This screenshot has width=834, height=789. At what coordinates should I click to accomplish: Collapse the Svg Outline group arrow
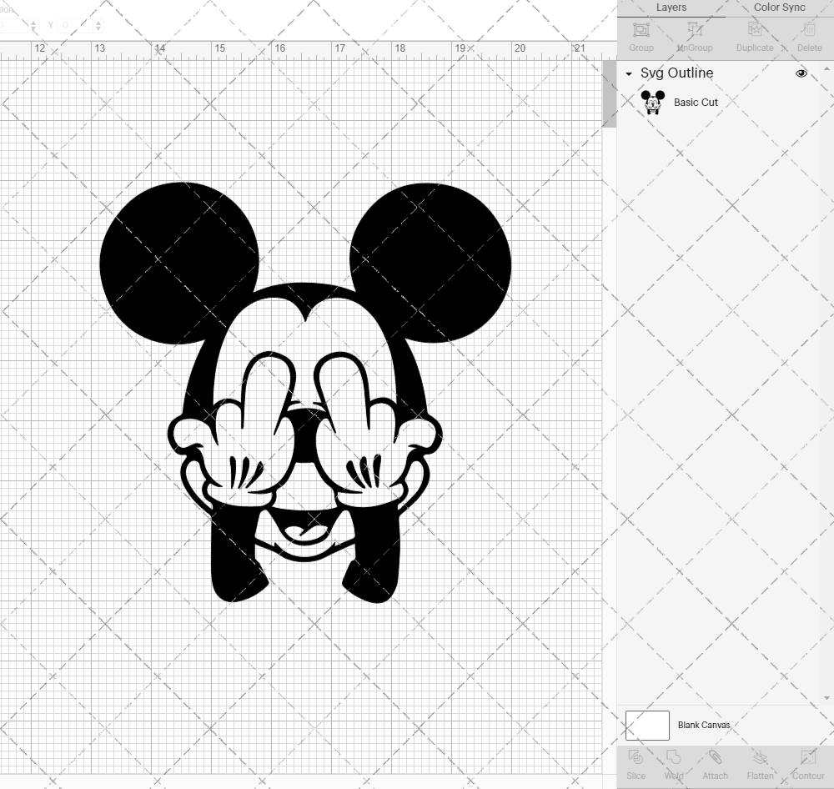click(x=629, y=74)
